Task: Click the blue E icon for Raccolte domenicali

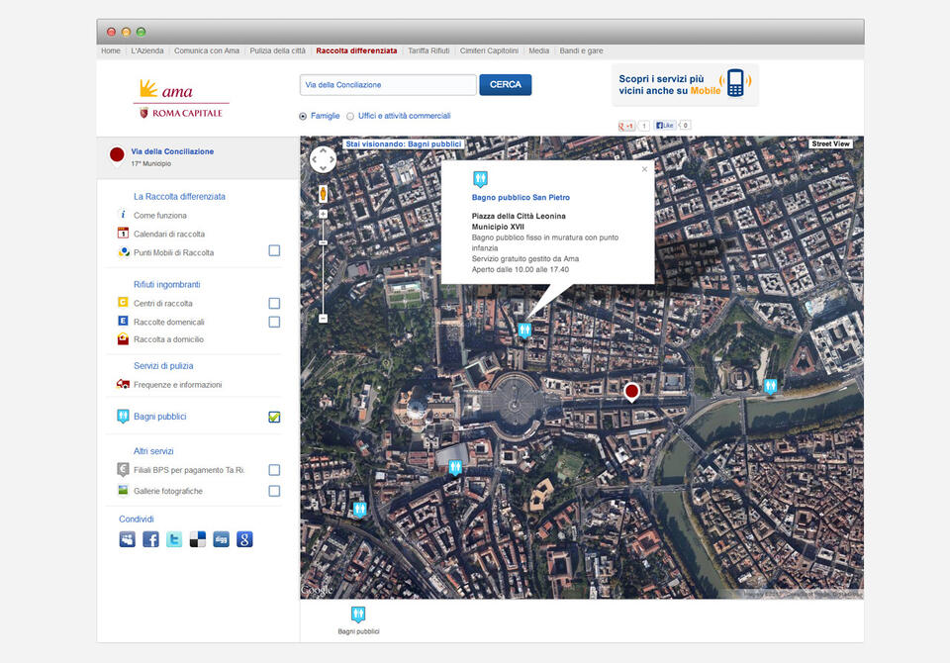Action: click(123, 321)
